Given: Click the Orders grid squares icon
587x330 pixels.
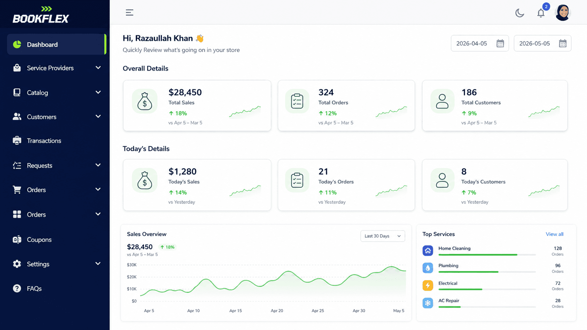Looking at the screenshot, I should [x=17, y=214].
